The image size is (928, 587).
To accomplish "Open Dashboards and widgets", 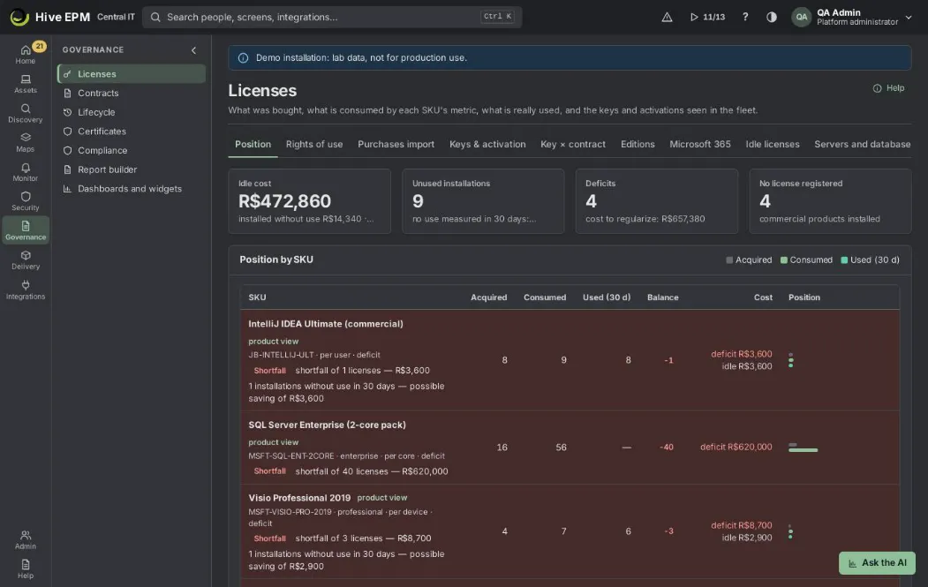I will point(132,189).
